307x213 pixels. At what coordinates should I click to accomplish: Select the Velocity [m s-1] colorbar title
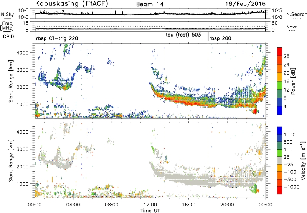303,160
